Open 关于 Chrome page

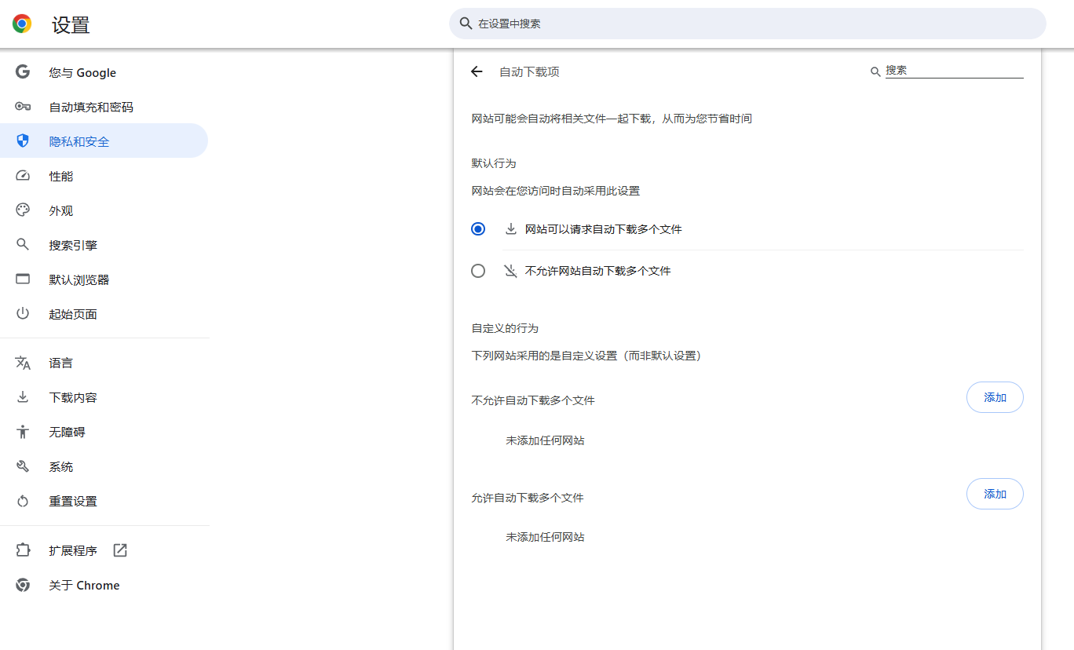104,585
